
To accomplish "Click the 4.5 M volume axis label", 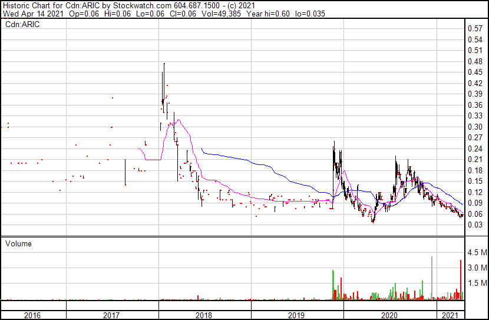I will pos(477,253).
